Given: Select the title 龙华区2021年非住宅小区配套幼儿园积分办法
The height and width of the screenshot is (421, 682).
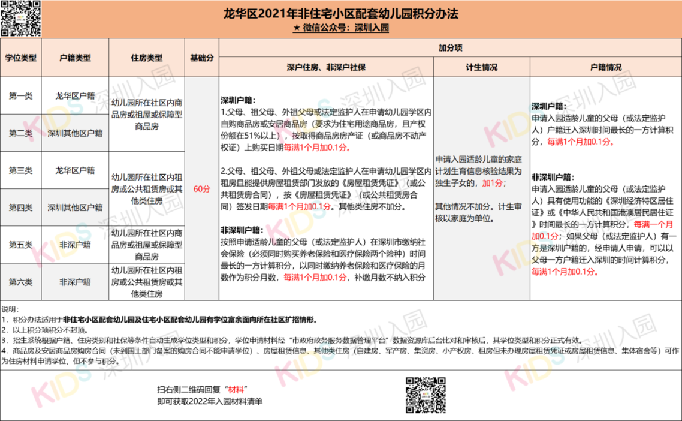Looking at the screenshot, I should click(x=340, y=14).
